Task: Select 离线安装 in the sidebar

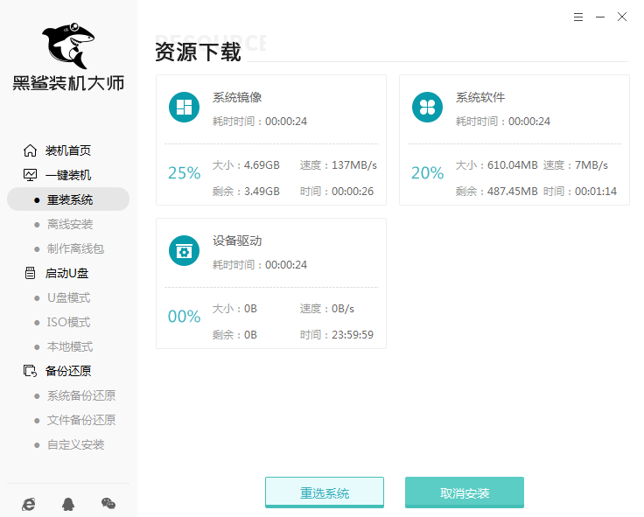Action: tap(69, 224)
